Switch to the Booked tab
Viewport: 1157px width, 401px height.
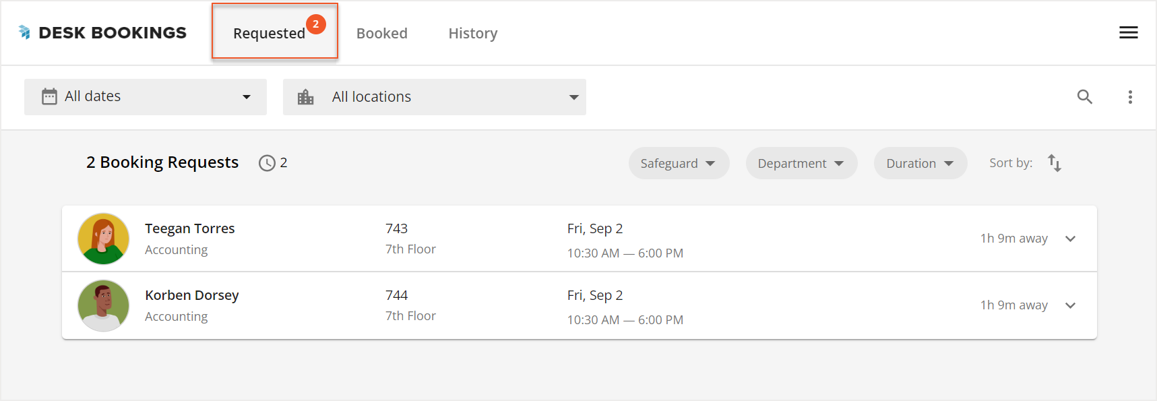pyautogui.click(x=382, y=32)
